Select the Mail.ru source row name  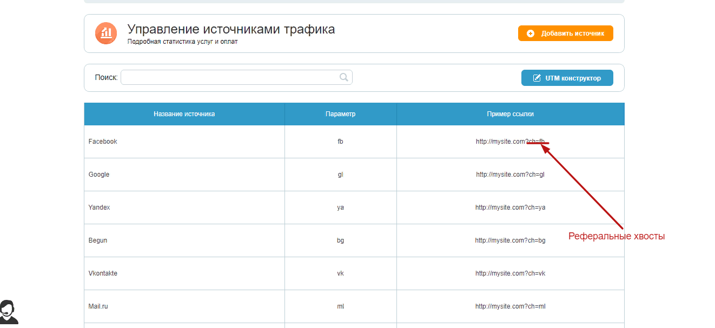click(x=98, y=306)
